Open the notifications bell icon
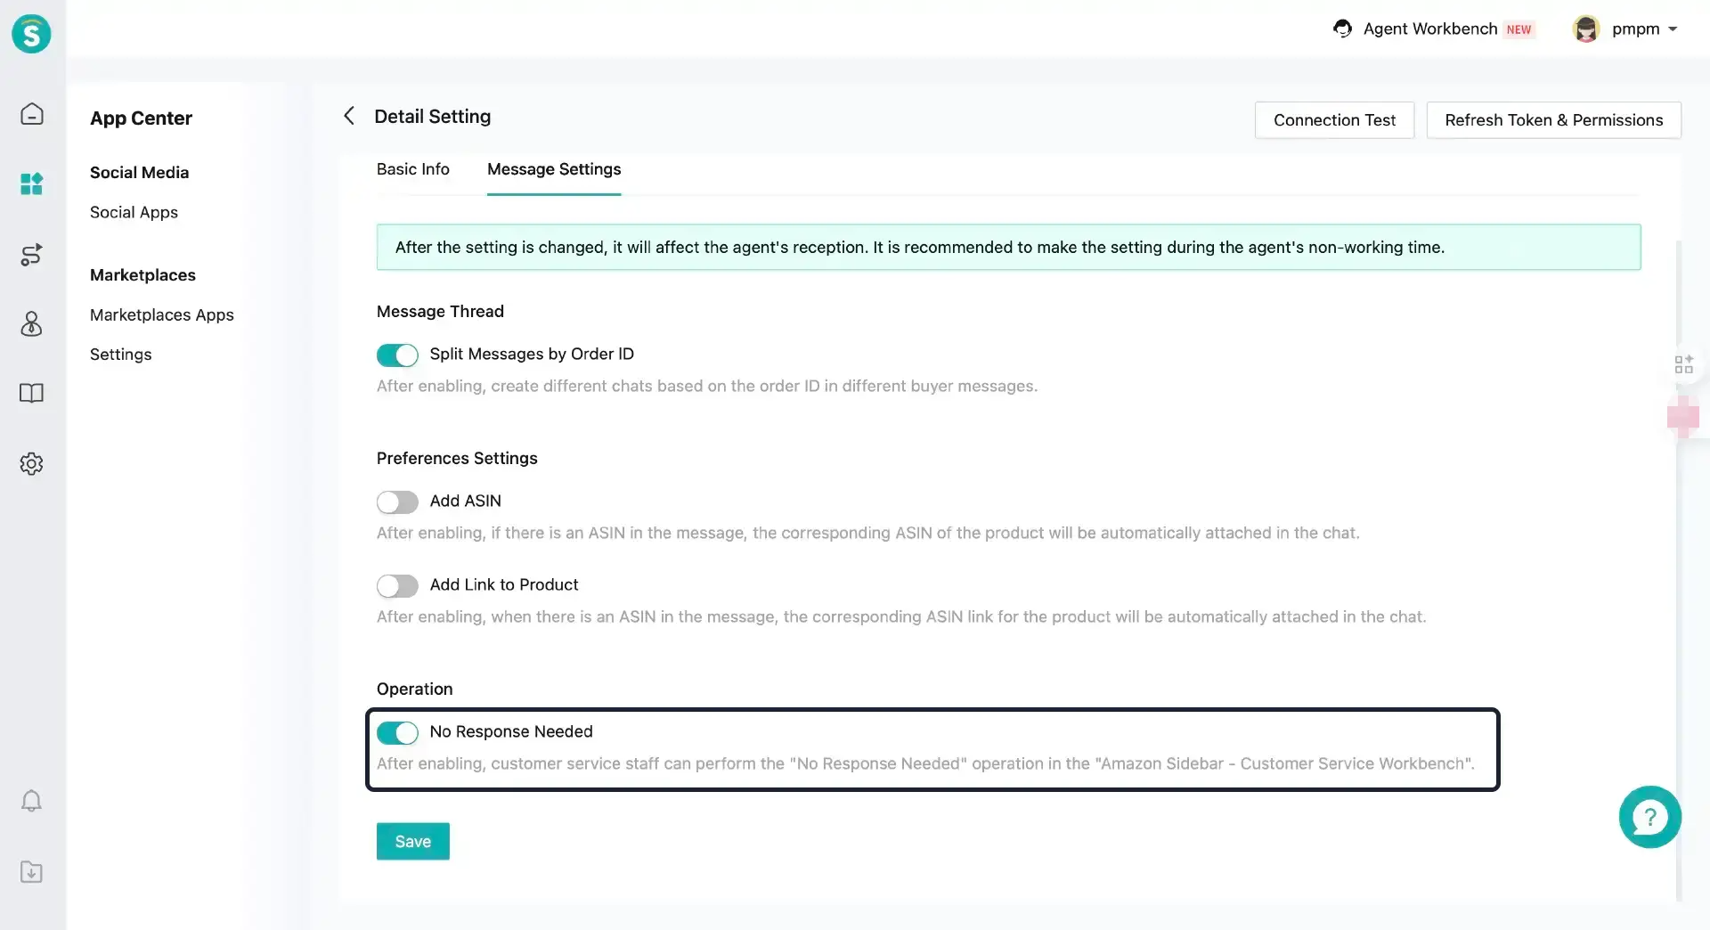This screenshot has height=930, width=1710. [x=31, y=801]
